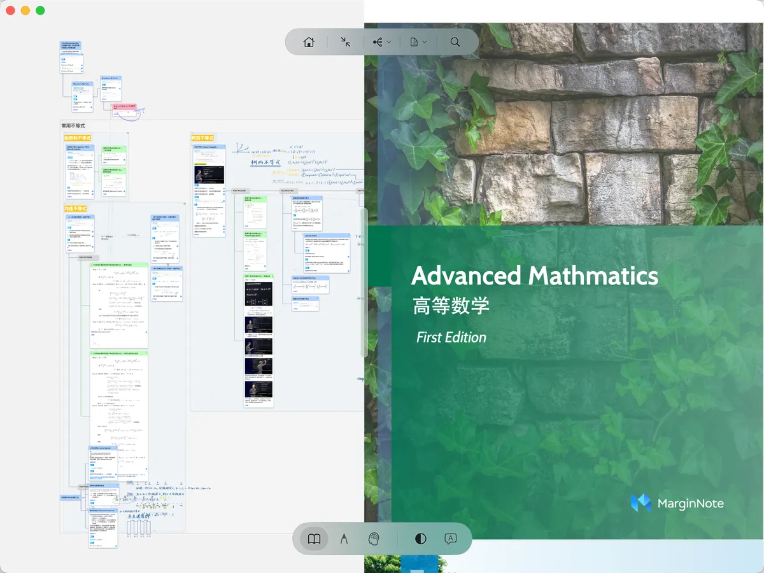764x573 pixels.
Task: Open the brain review mode icon
Action: (x=374, y=539)
